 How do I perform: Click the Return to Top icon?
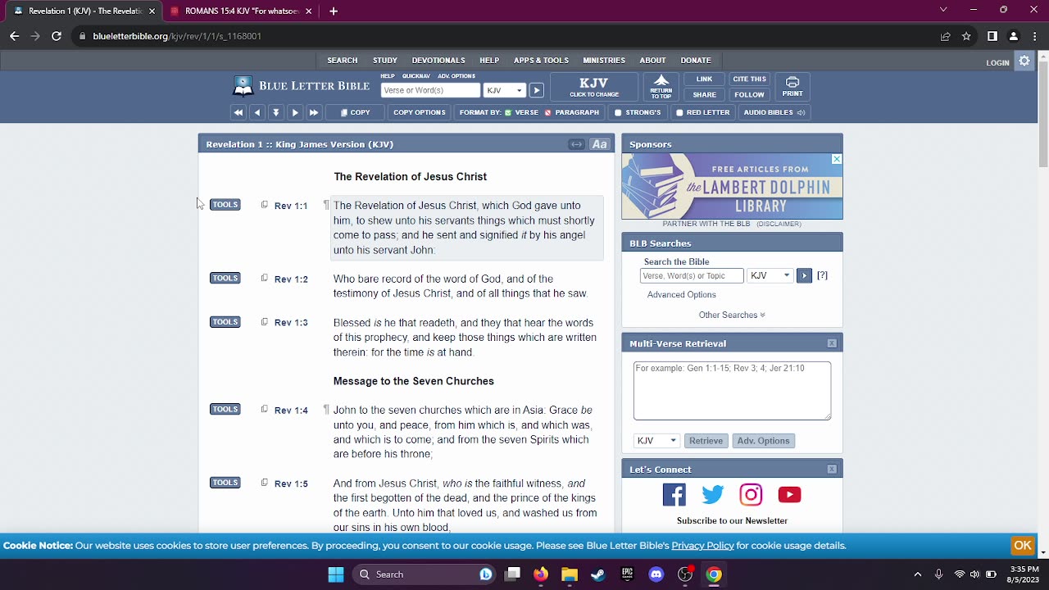(661, 86)
